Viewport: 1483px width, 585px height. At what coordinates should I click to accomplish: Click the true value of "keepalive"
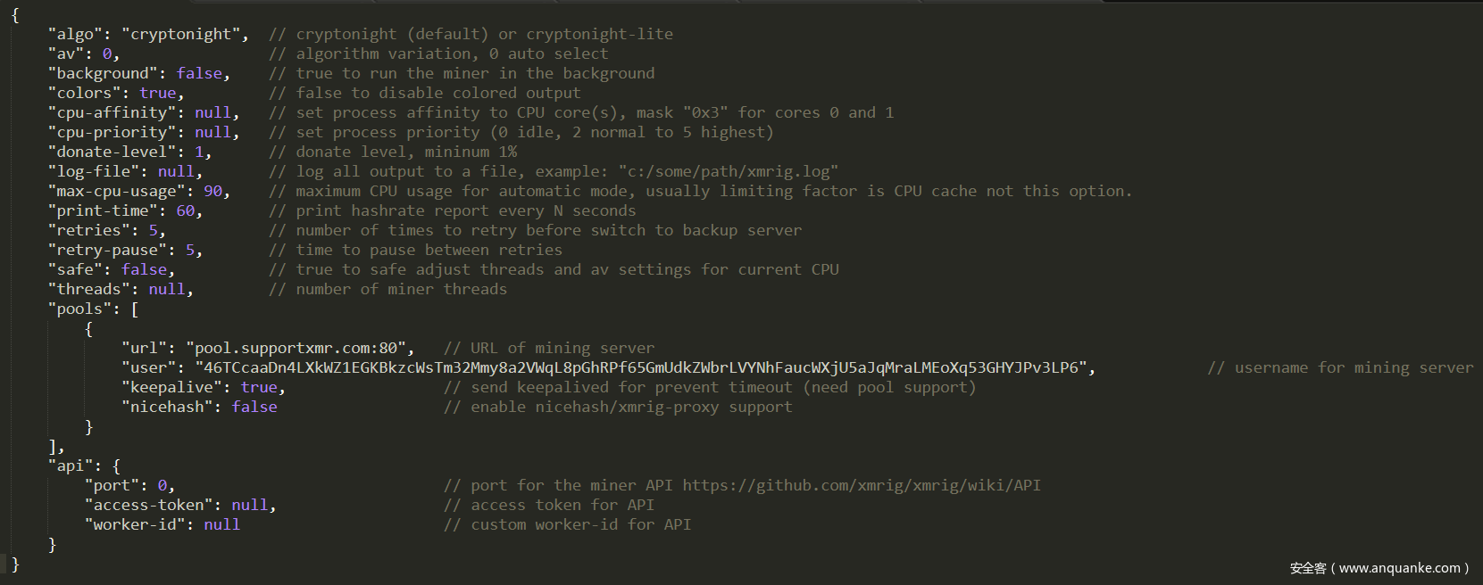pos(259,387)
